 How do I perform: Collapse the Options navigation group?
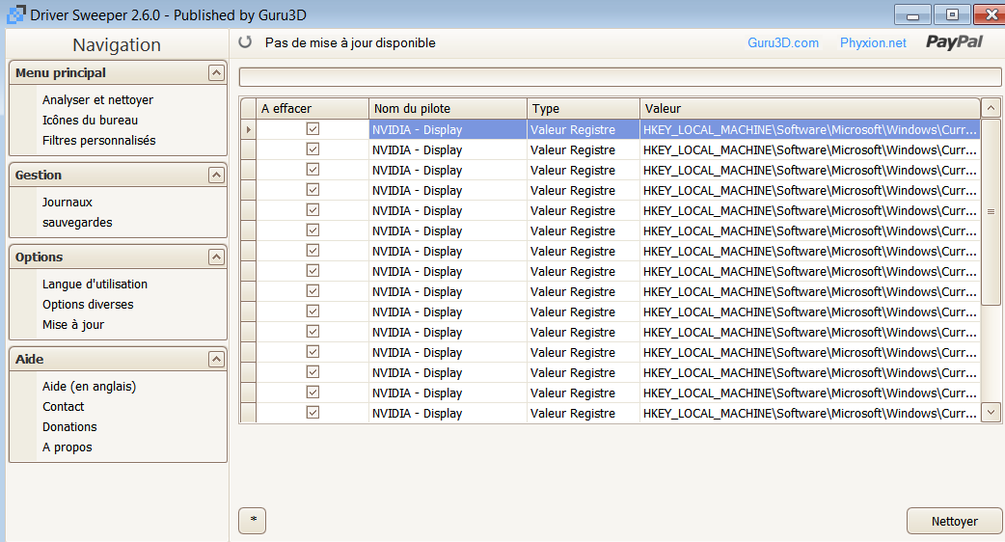point(216,257)
